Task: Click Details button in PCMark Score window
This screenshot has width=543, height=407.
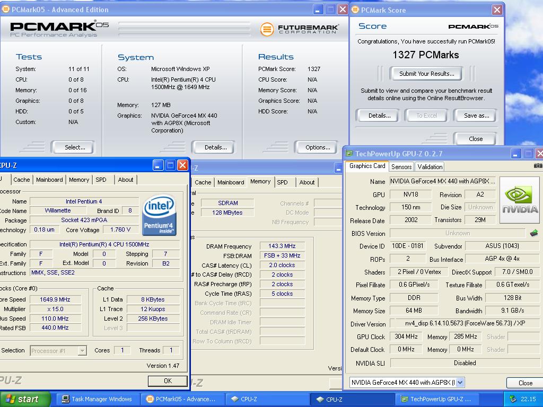Action: click(x=379, y=116)
